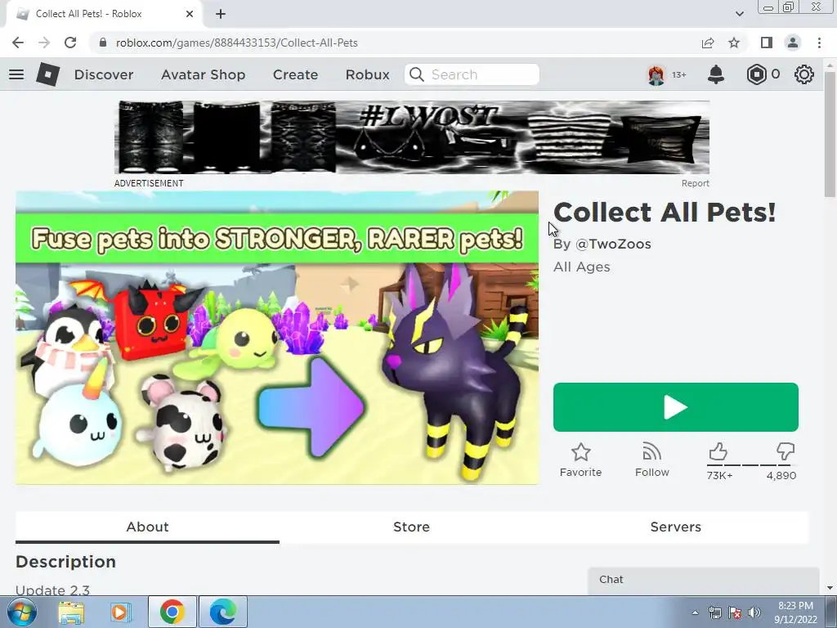
Task: Open the Discover menu item
Action: [x=104, y=74]
